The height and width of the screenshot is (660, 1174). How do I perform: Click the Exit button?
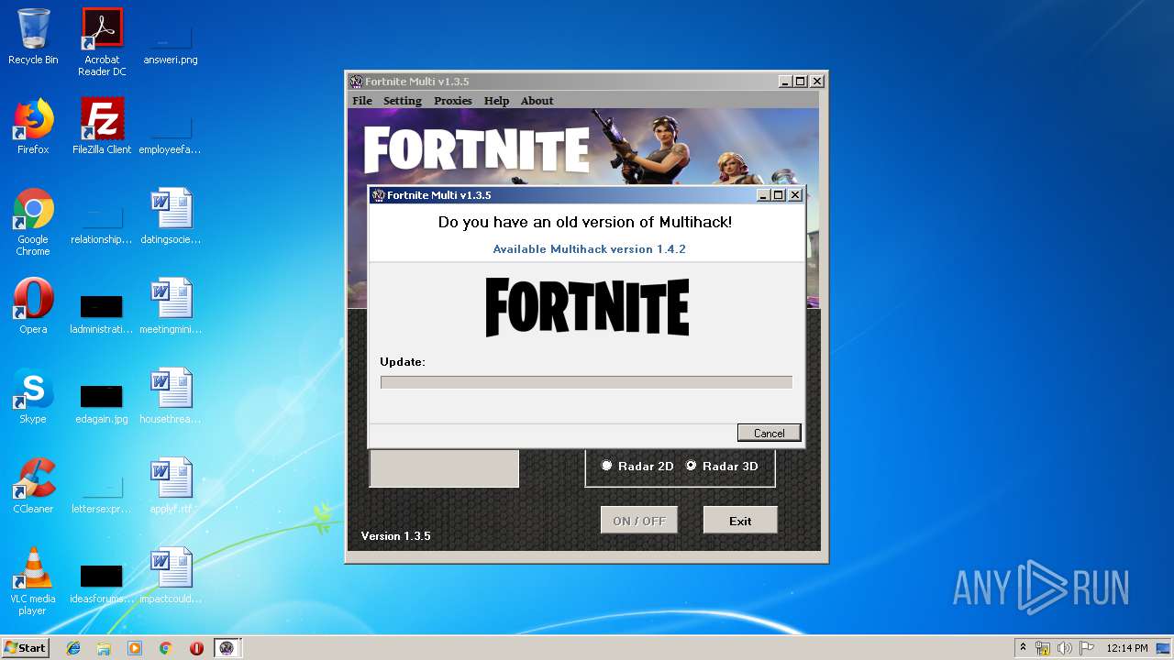pyautogui.click(x=740, y=521)
